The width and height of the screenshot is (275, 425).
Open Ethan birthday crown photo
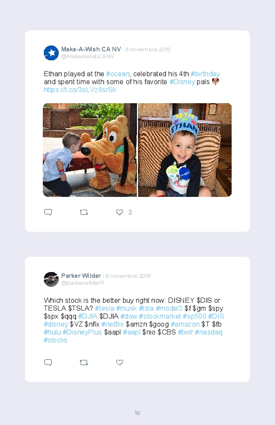[x=185, y=150]
